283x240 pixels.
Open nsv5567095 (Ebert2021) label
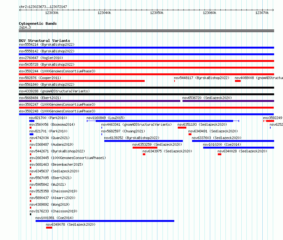click(51, 178)
